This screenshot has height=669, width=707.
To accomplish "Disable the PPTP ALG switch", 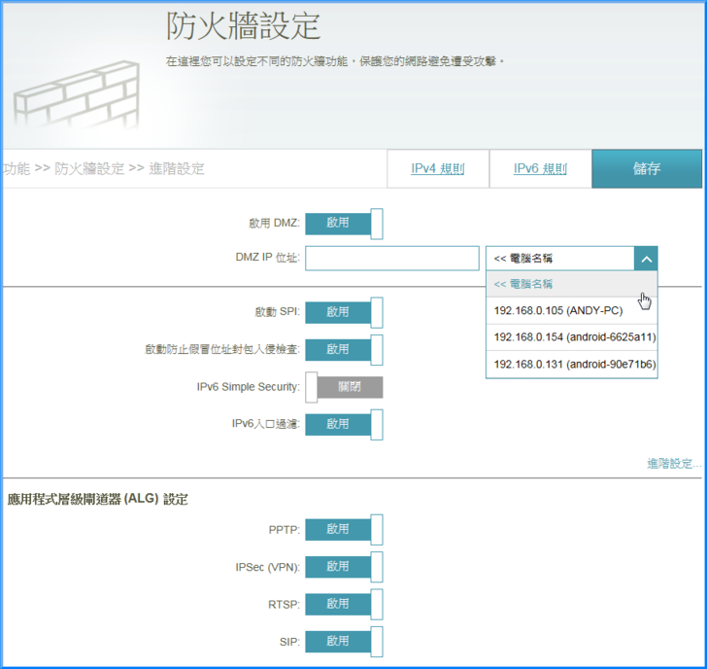I will click(344, 530).
